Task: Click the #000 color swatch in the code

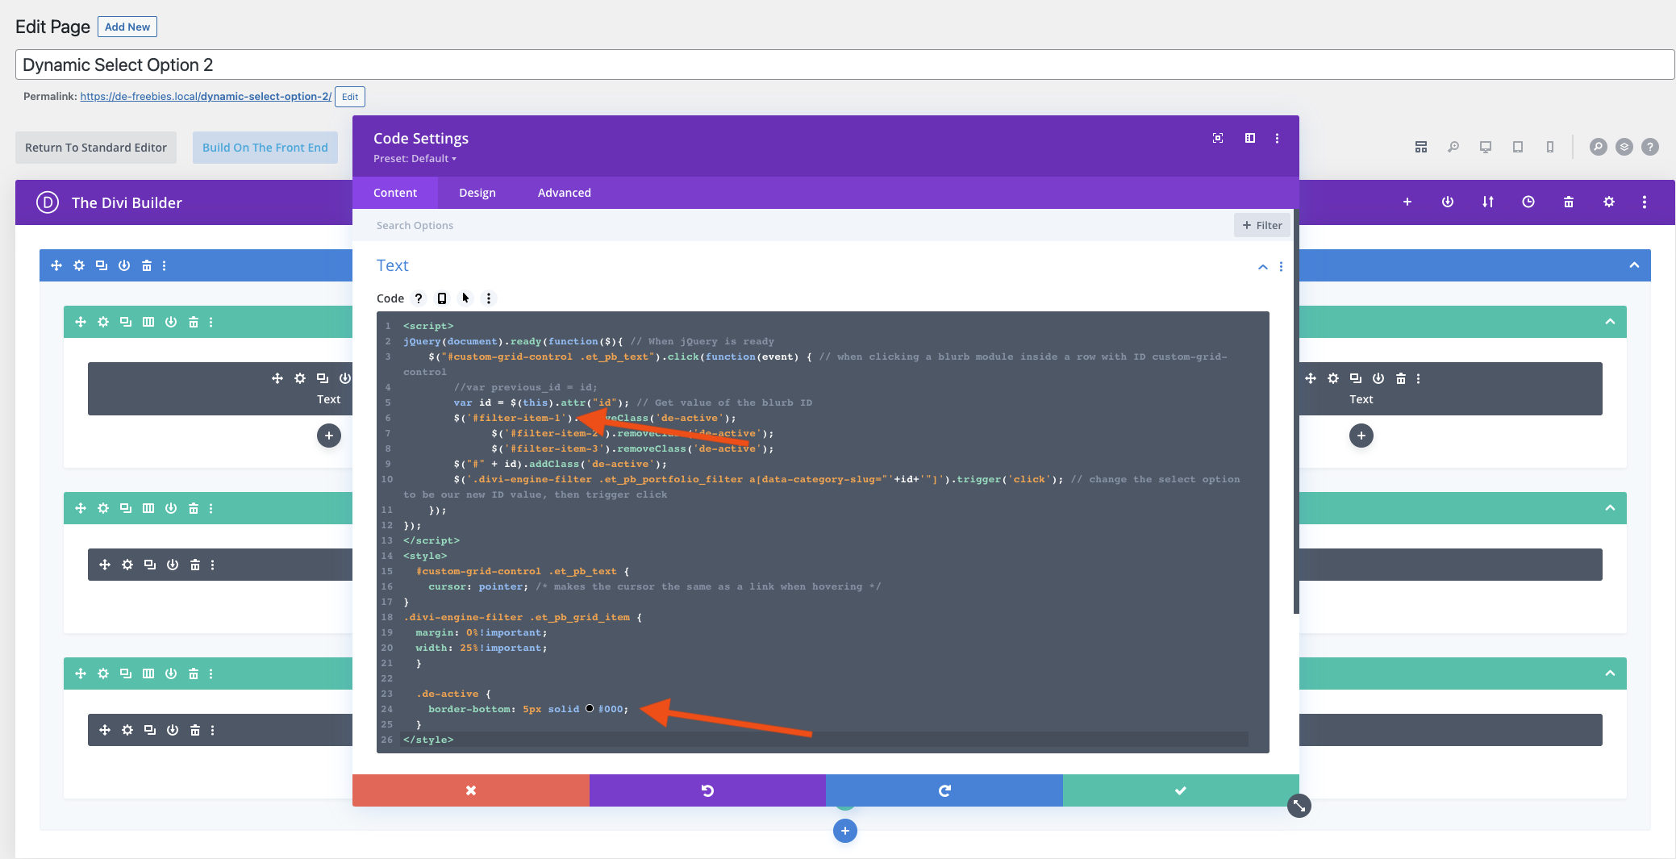Action: coord(590,709)
